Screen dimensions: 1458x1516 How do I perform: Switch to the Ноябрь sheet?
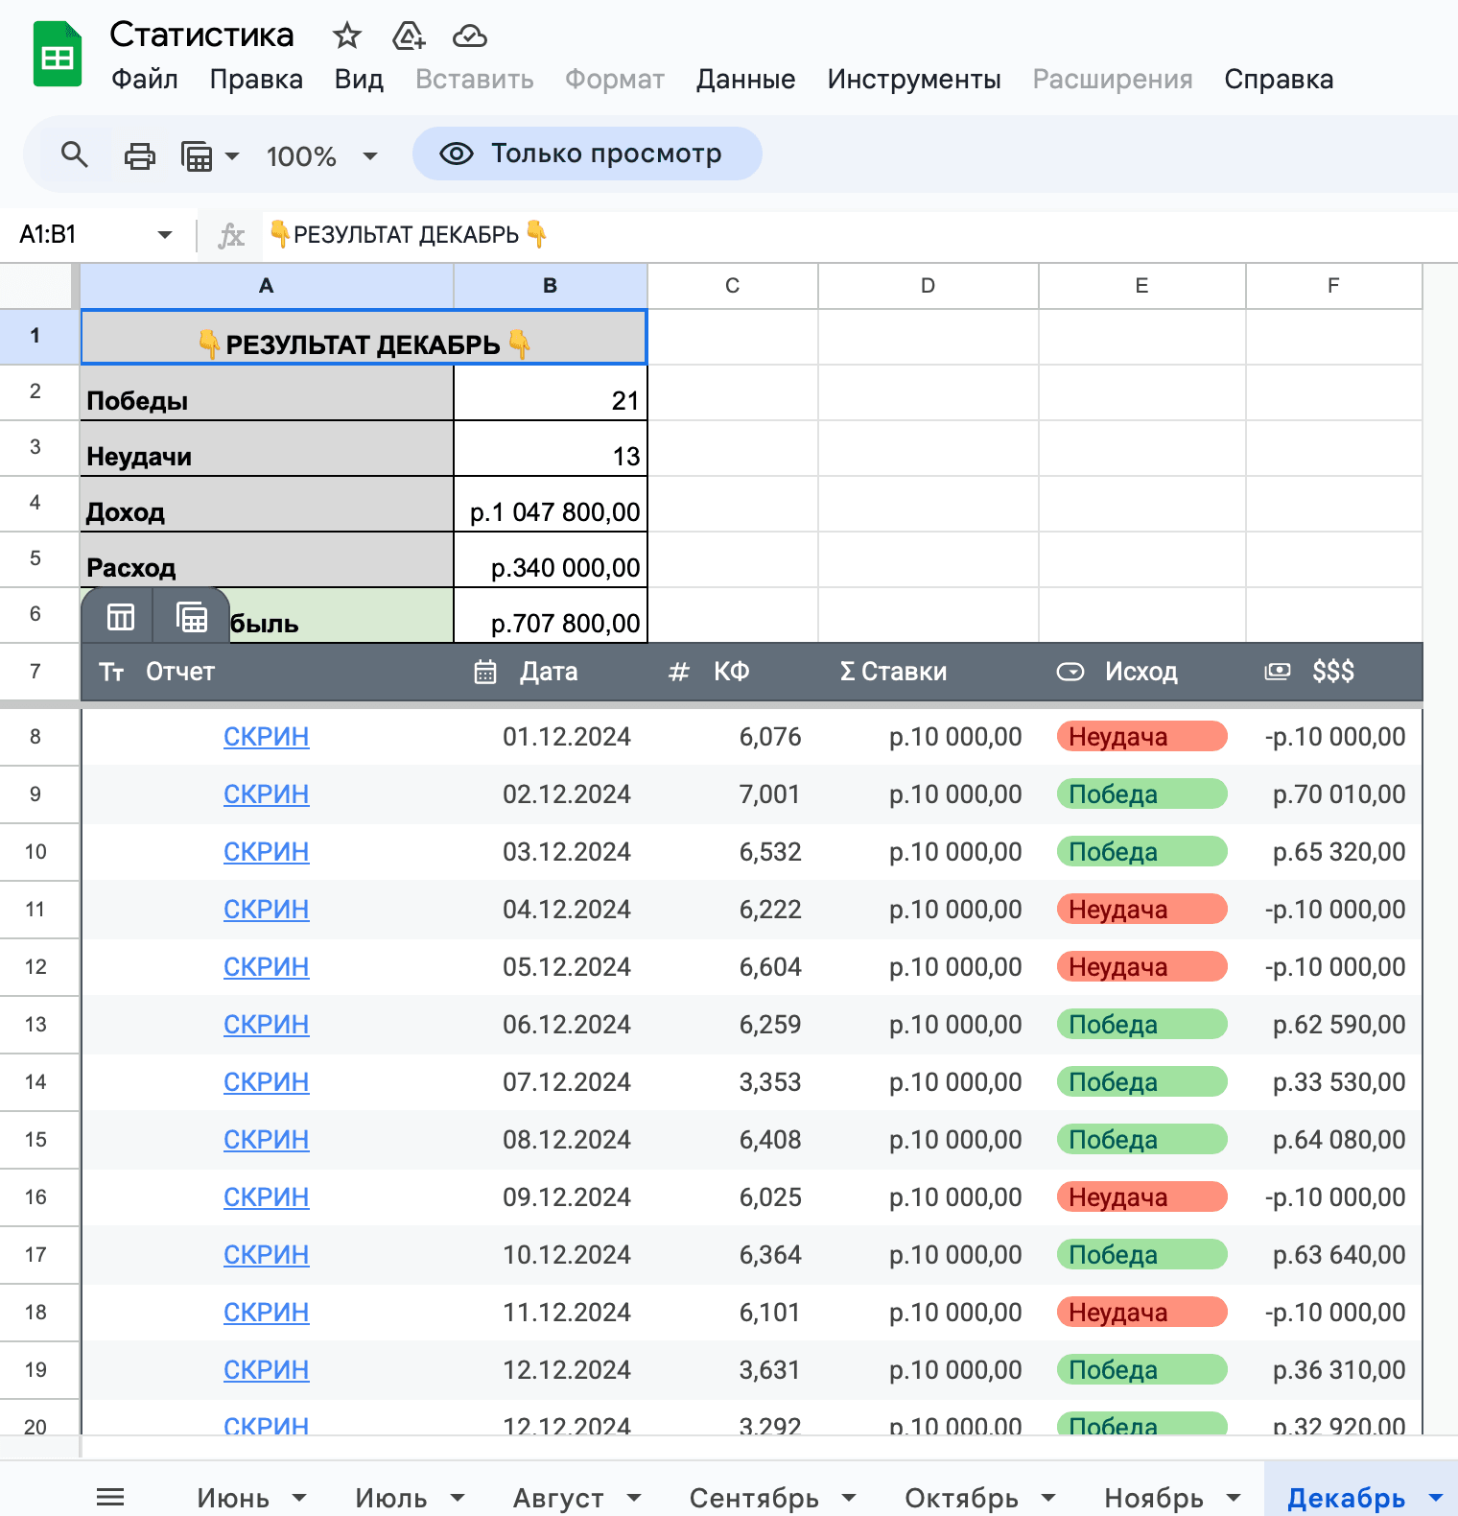pos(1154,1498)
